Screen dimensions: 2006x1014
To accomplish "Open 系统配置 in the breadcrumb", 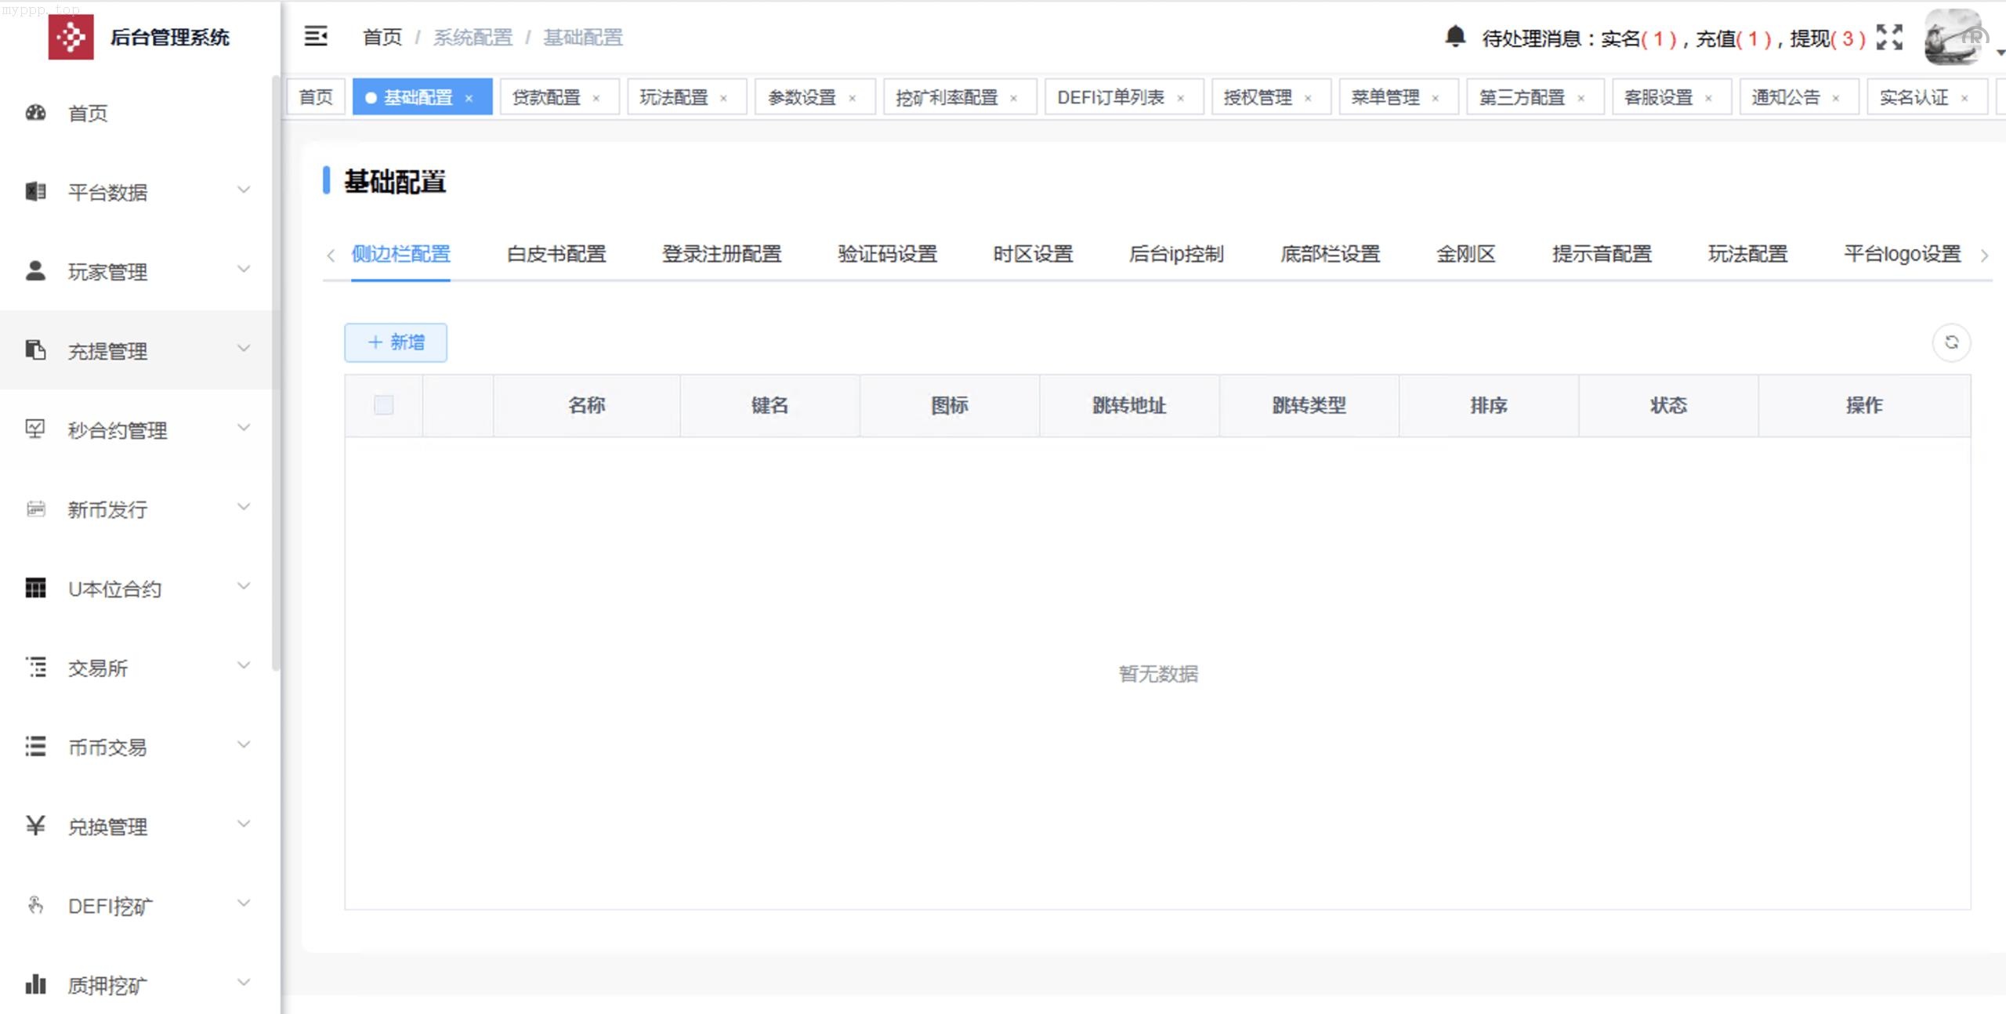I will pos(474,37).
